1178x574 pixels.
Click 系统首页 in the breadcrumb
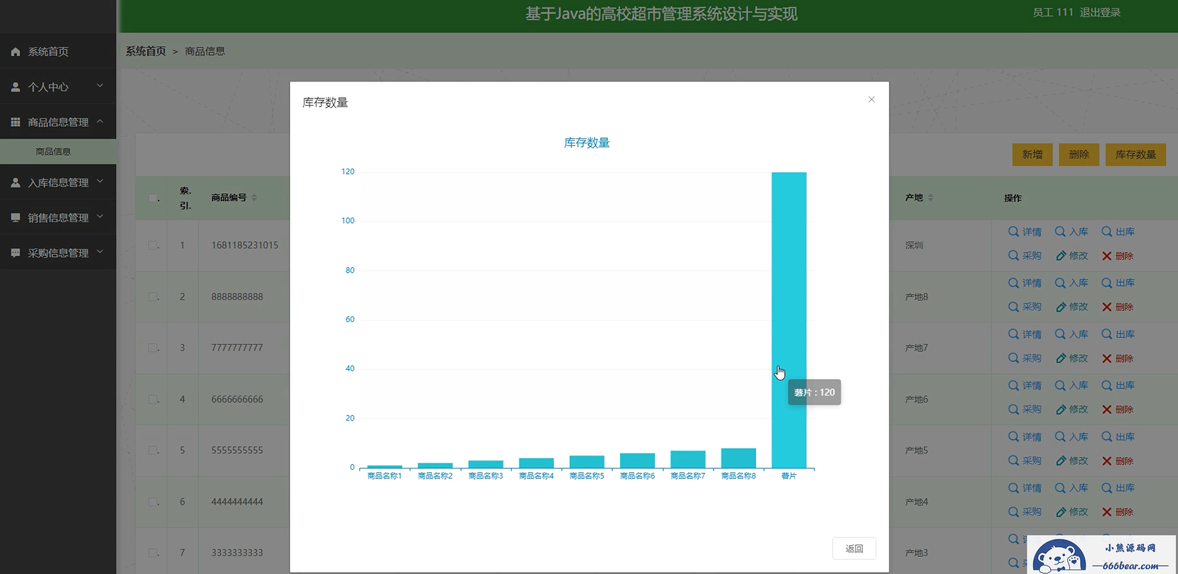[x=146, y=51]
